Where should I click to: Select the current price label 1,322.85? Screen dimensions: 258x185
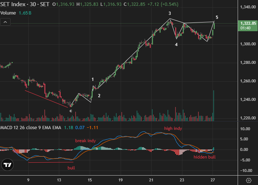248,25
